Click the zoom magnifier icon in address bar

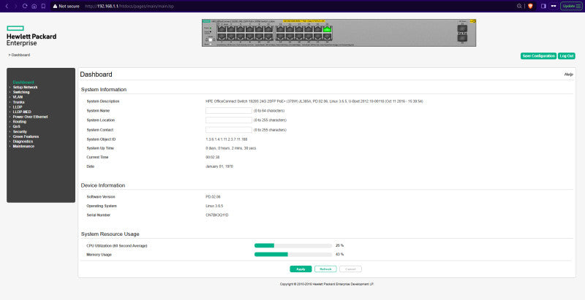coord(519,6)
